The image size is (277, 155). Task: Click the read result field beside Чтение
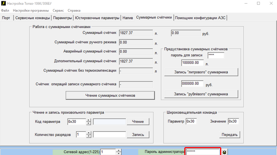(109, 122)
